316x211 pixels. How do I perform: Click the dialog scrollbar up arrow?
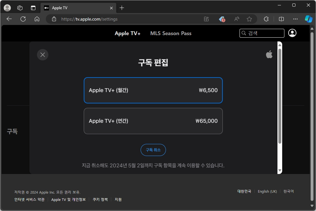280,45
